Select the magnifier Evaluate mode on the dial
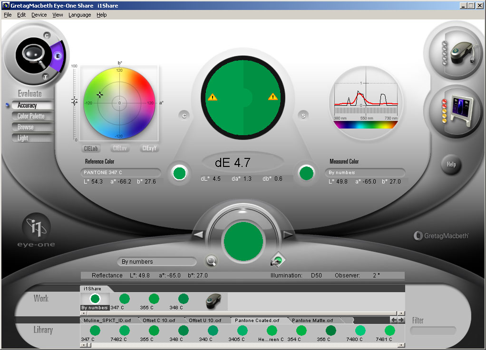The width and height of the screenshot is (486, 350). click(x=33, y=55)
